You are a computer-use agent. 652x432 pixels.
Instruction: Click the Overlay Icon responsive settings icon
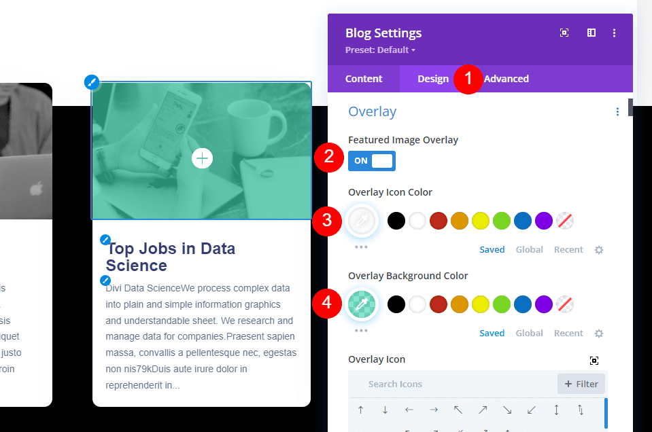(x=594, y=360)
